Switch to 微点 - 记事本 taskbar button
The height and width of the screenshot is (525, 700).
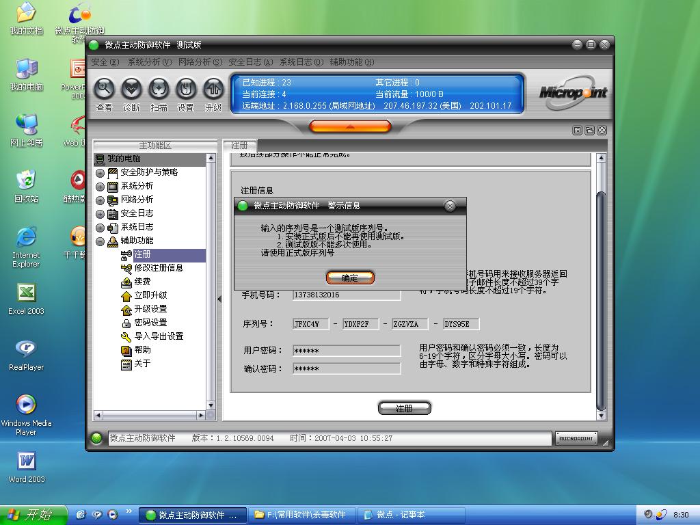(411, 515)
